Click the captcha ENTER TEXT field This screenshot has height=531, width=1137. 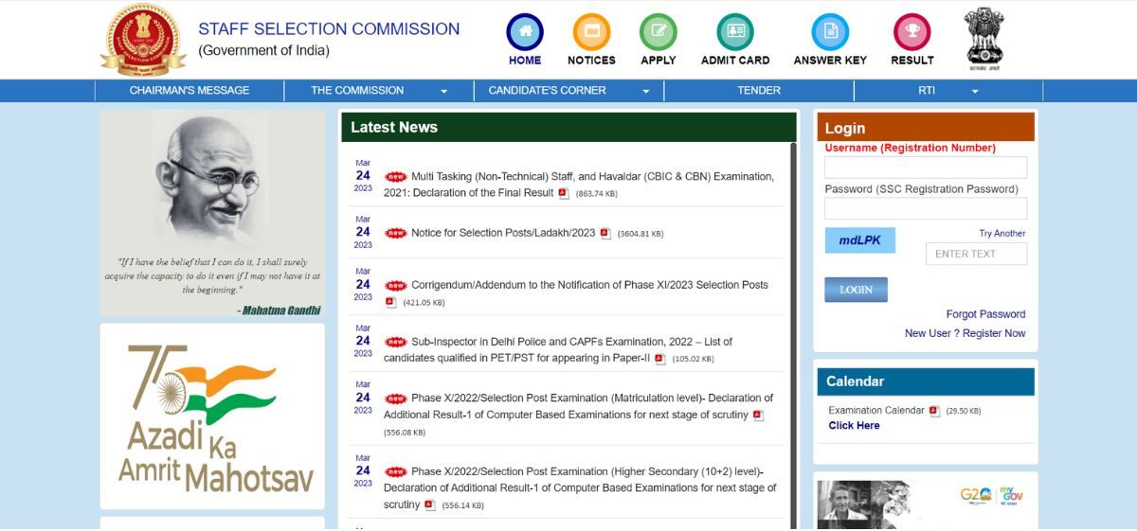pyautogui.click(x=976, y=254)
